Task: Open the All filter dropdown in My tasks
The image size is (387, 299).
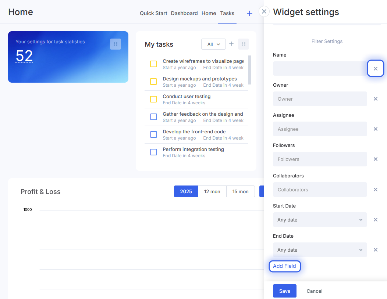Action: (213, 44)
